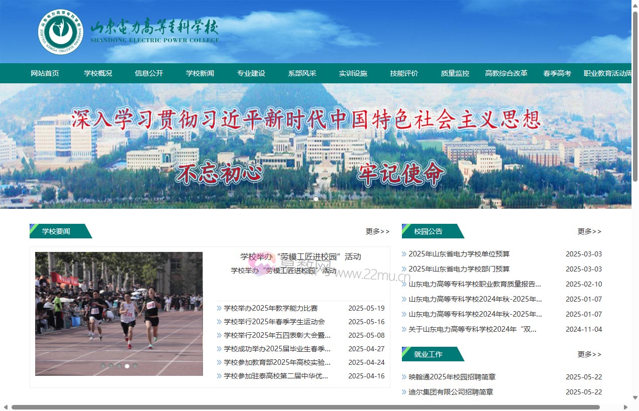Click the arrow icon before 2025年山东省电力学校单位预算
The image size is (639, 411).
[404, 254]
